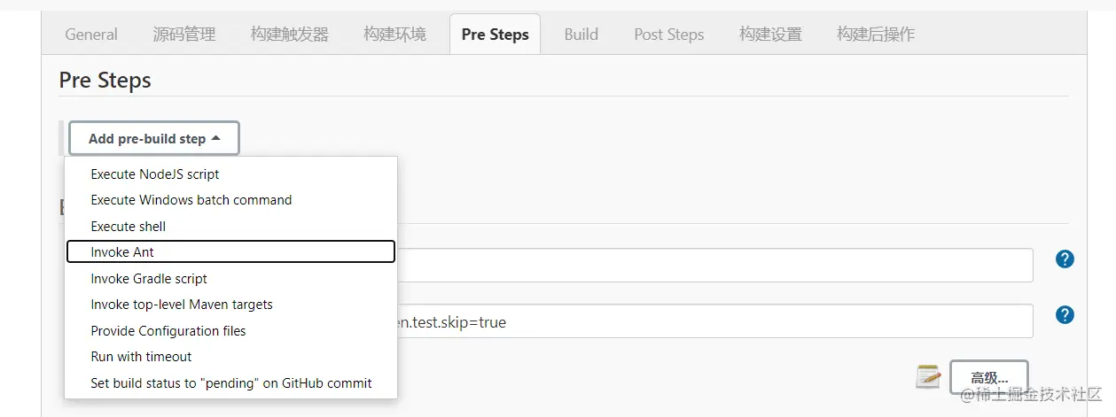Screen dimensions: 1116x417
Task: Click the help icon beside the test.skip field
Action: [x=1065, y=315]
